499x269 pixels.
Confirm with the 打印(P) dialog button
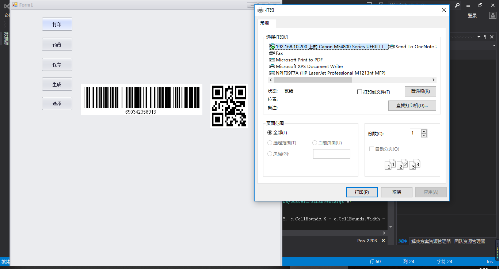pyautogui.click(x=362, y=192)
